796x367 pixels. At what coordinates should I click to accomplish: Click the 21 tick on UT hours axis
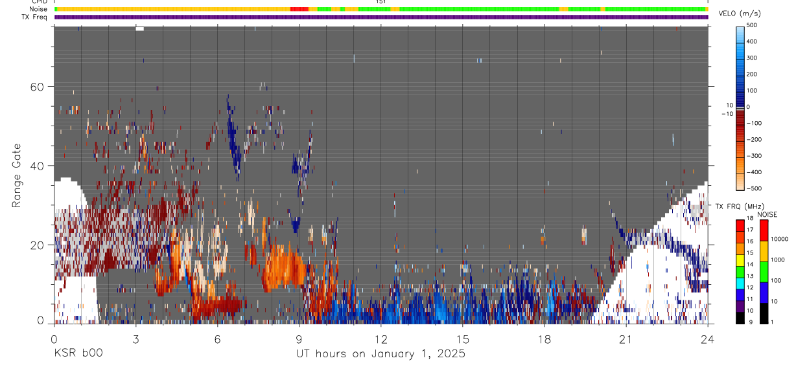click(626, 339)
